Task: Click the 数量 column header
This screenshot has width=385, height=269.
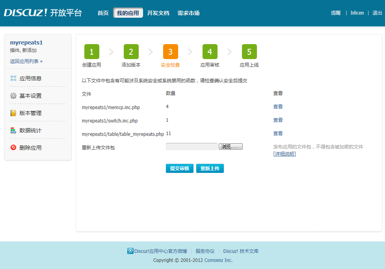Action: 171,93
